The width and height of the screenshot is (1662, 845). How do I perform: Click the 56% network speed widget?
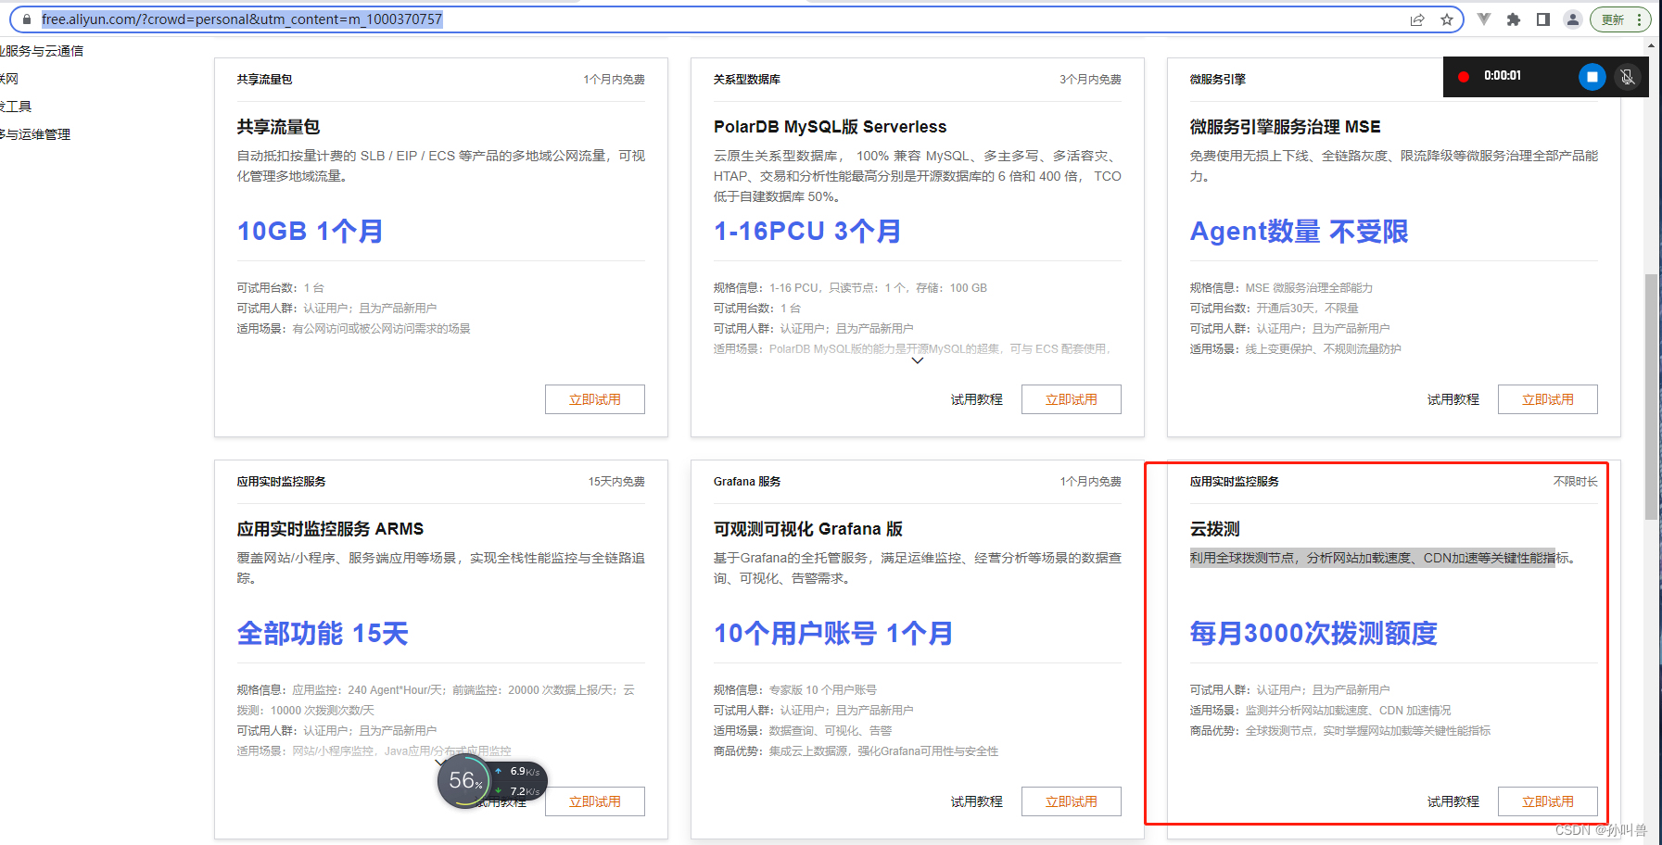492,782
